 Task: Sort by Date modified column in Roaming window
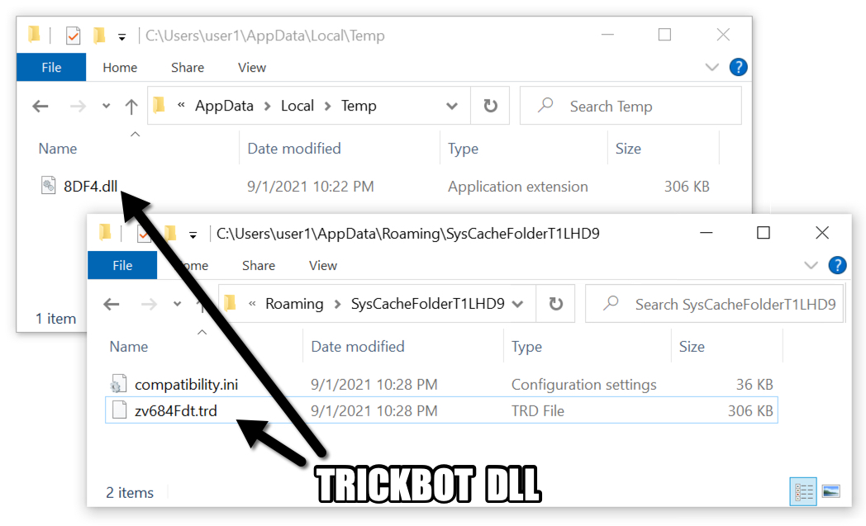pyautogui.click(x=358, y=347)
